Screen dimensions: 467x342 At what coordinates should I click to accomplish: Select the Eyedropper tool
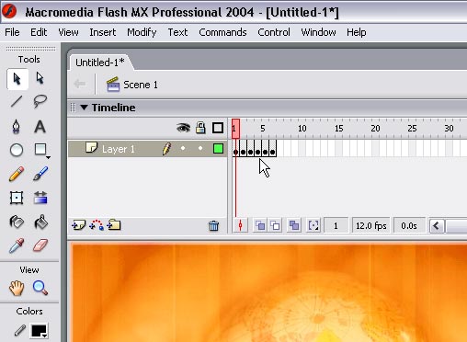pyautogui.click(x=17, y=245)
